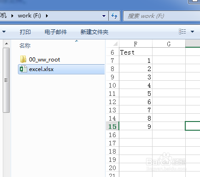The height and width of the screenshot is (177, 200).
Task: Click cell F11 containing 5
Action: pyautogui.click(x=135, y=94)
